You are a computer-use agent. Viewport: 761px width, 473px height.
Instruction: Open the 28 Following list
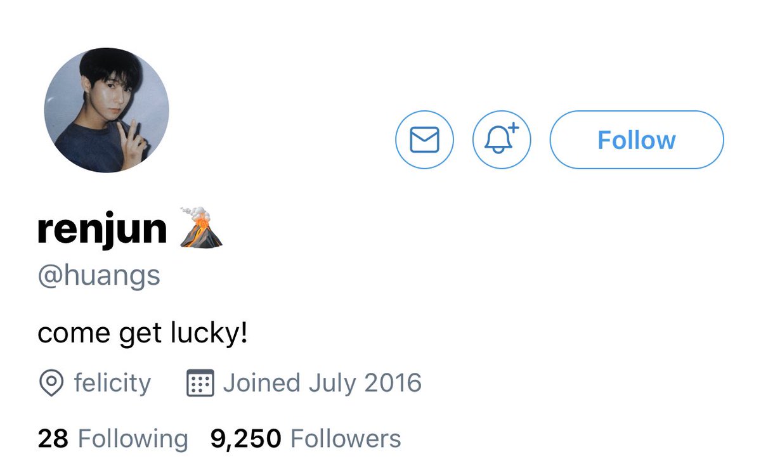click(x=113, y=439)
